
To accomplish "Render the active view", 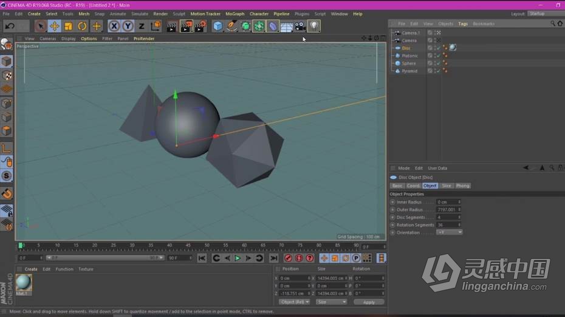I will click(x=172, y=26).
